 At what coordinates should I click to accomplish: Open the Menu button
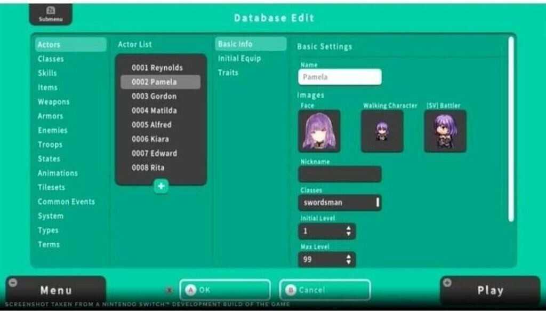coord(56,290)
